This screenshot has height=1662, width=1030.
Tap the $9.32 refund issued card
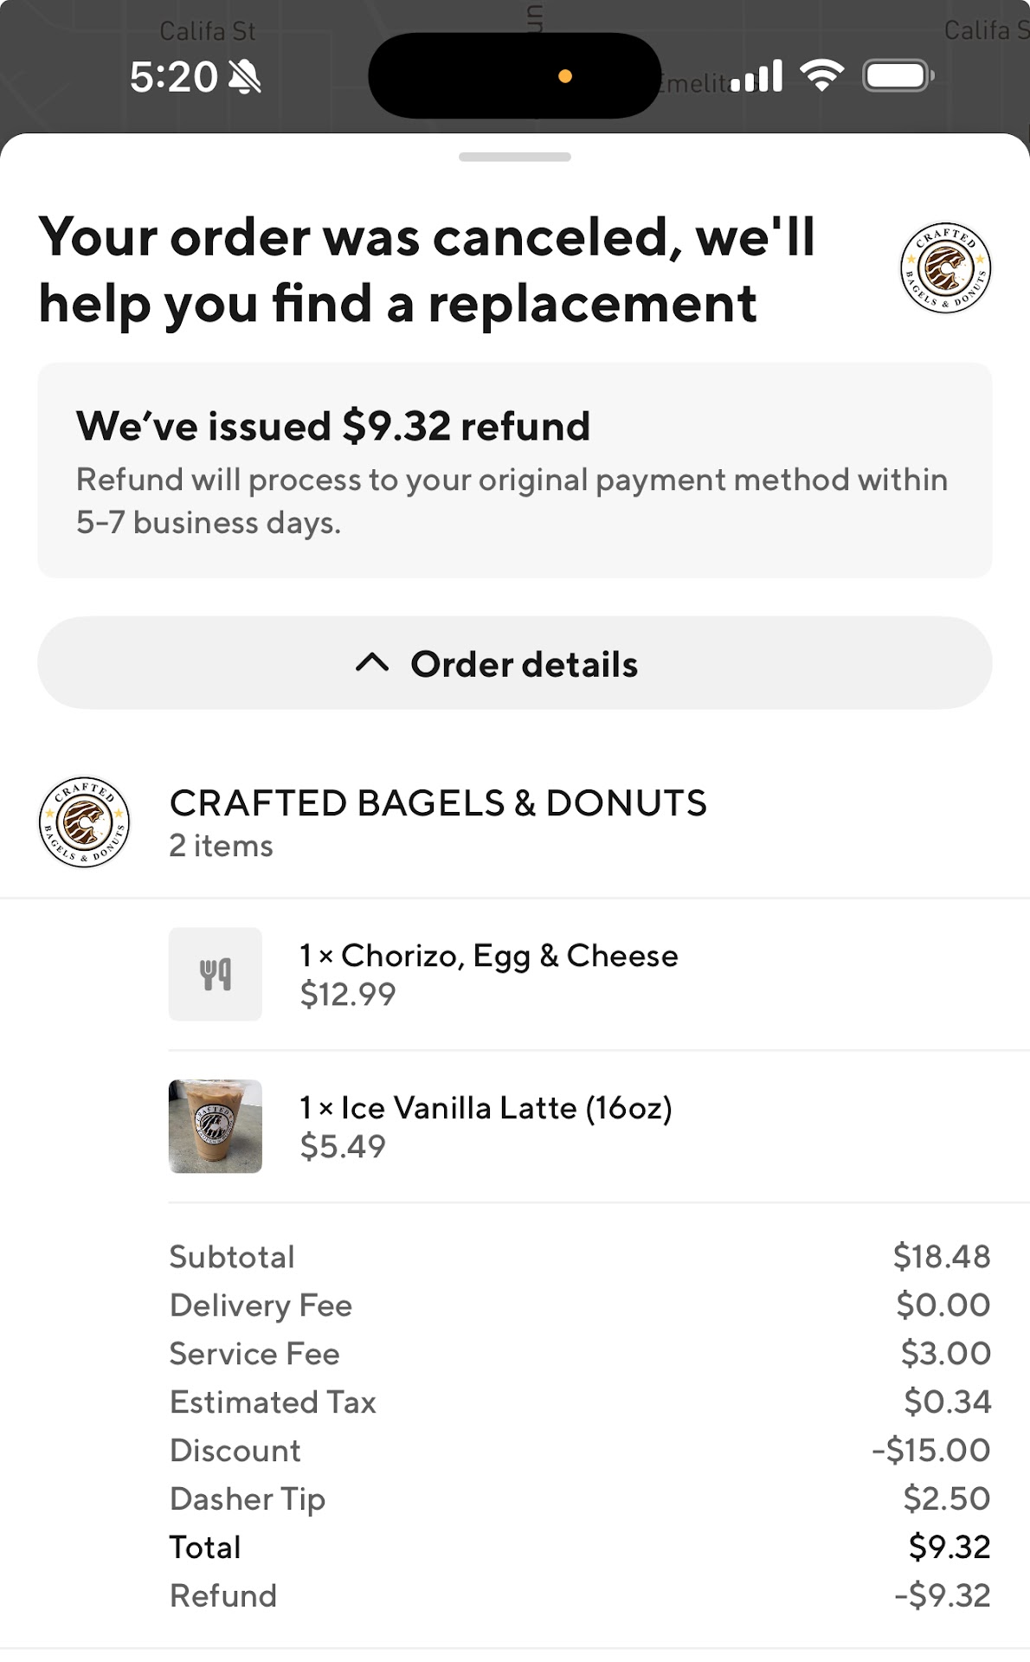click(514, 470)
